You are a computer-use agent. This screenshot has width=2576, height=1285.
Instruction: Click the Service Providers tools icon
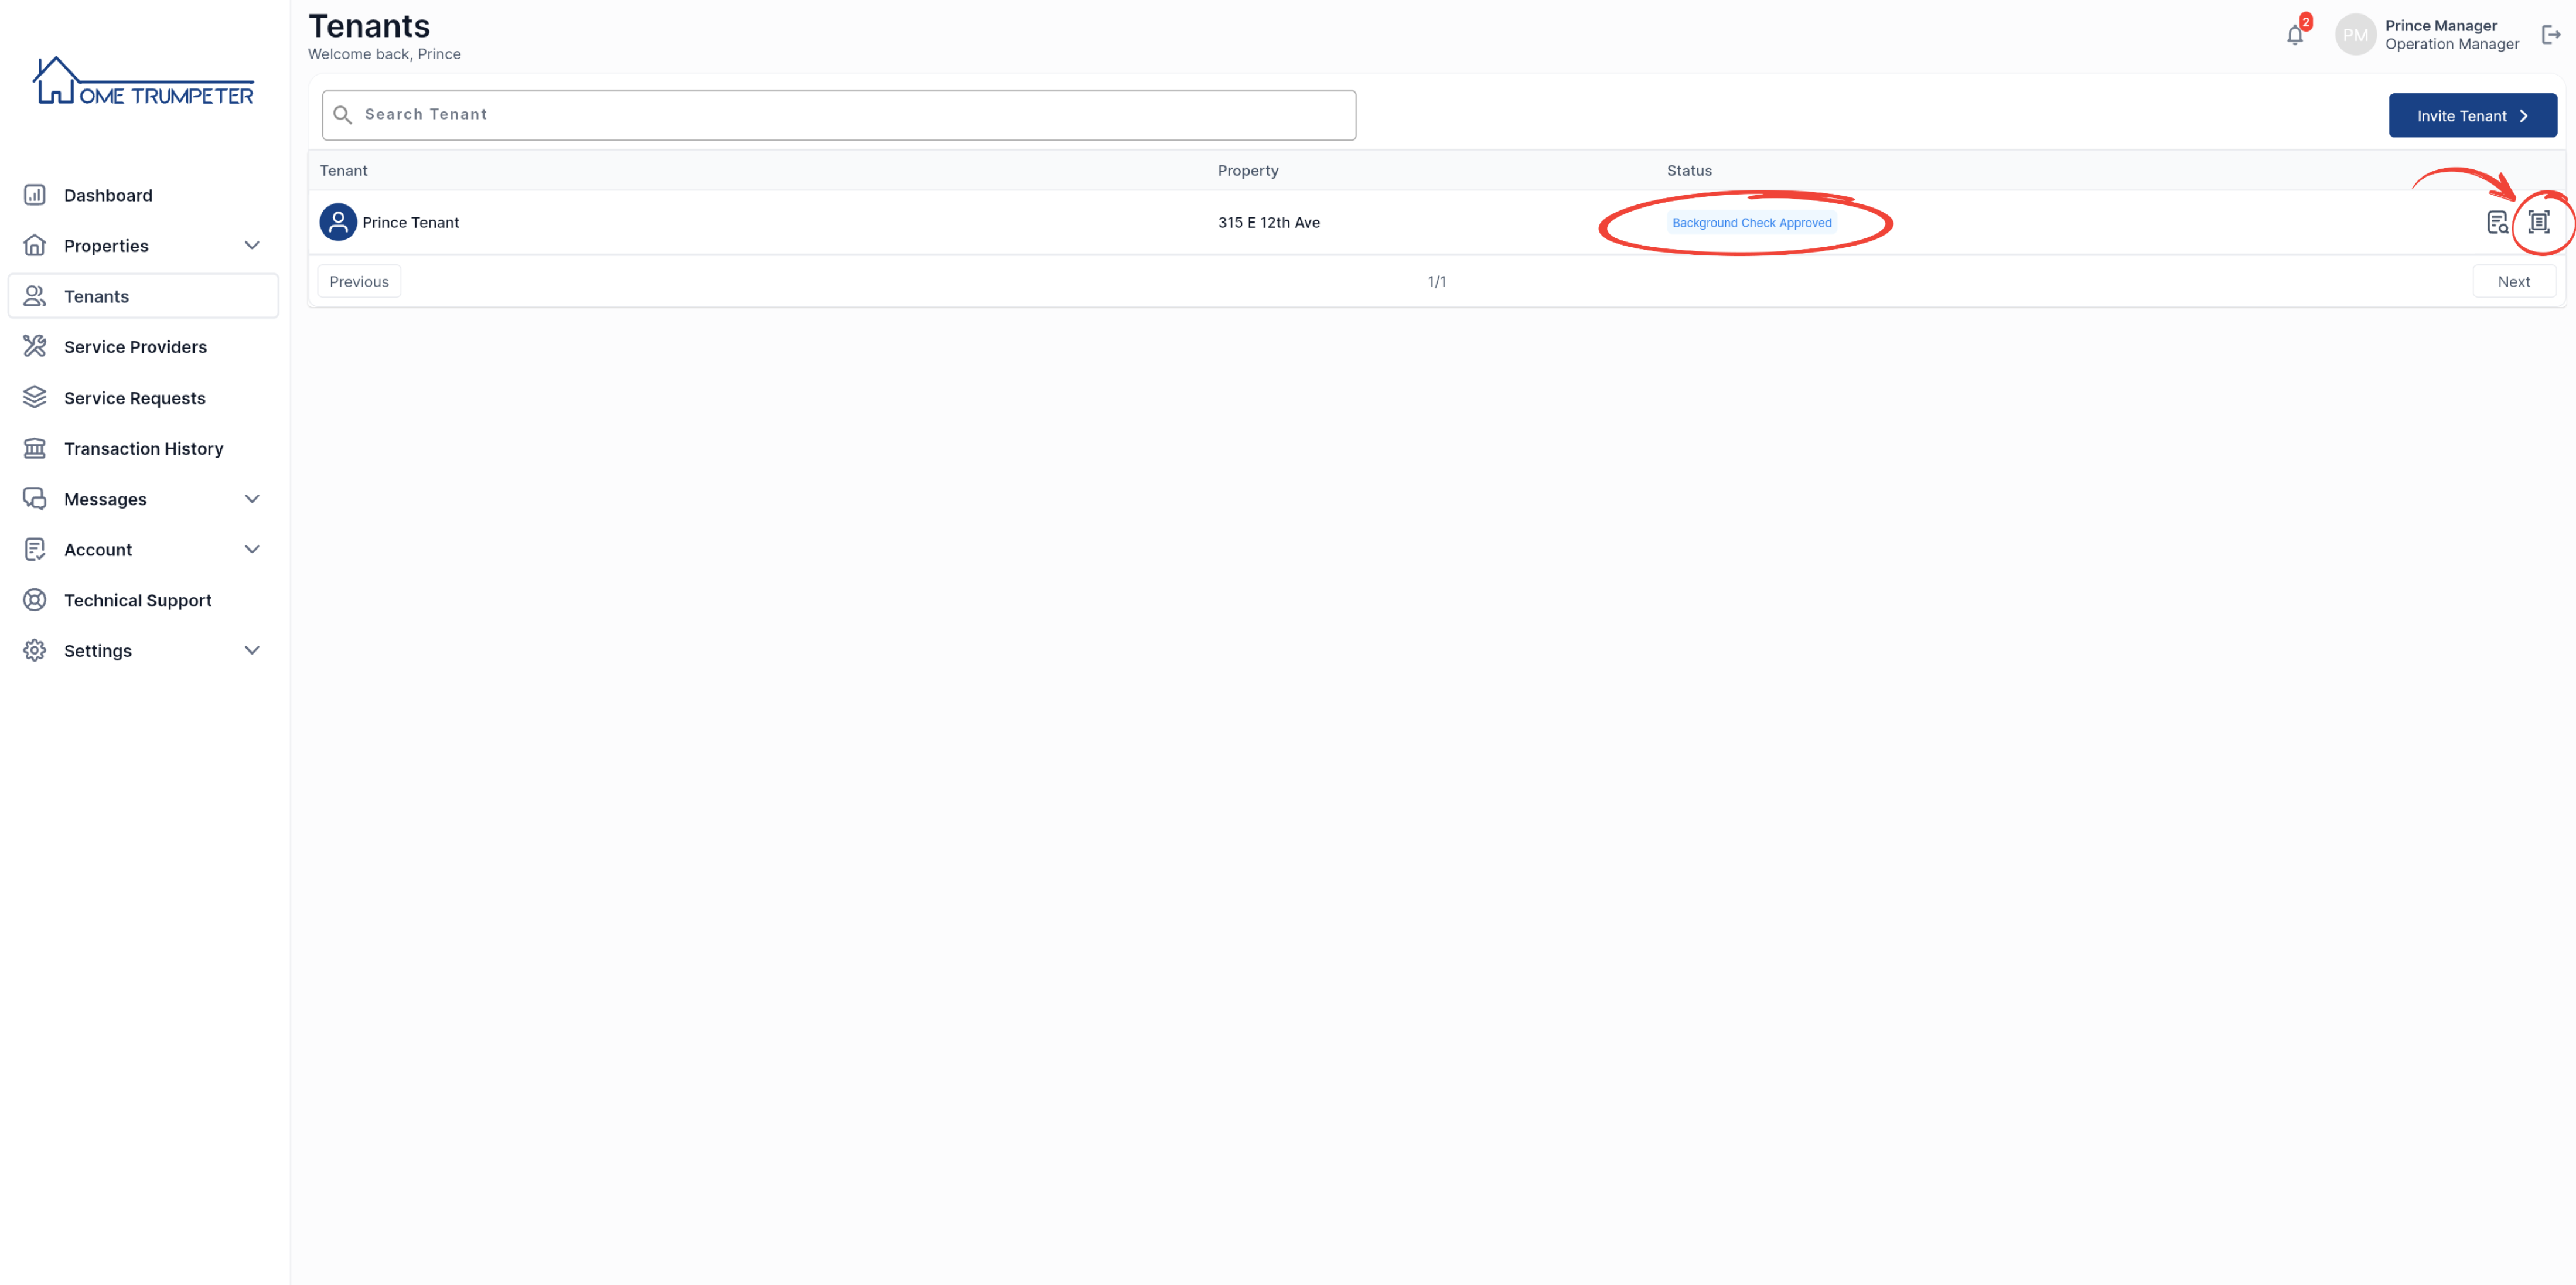coord(35,346)
